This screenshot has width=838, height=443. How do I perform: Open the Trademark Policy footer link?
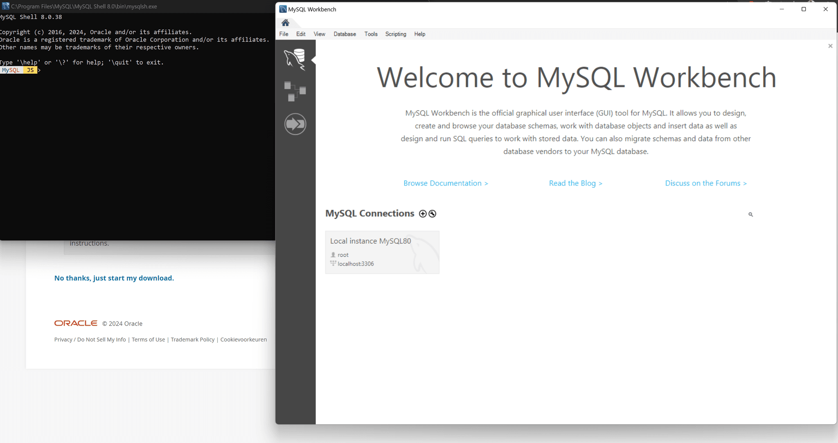click(192, 340)
